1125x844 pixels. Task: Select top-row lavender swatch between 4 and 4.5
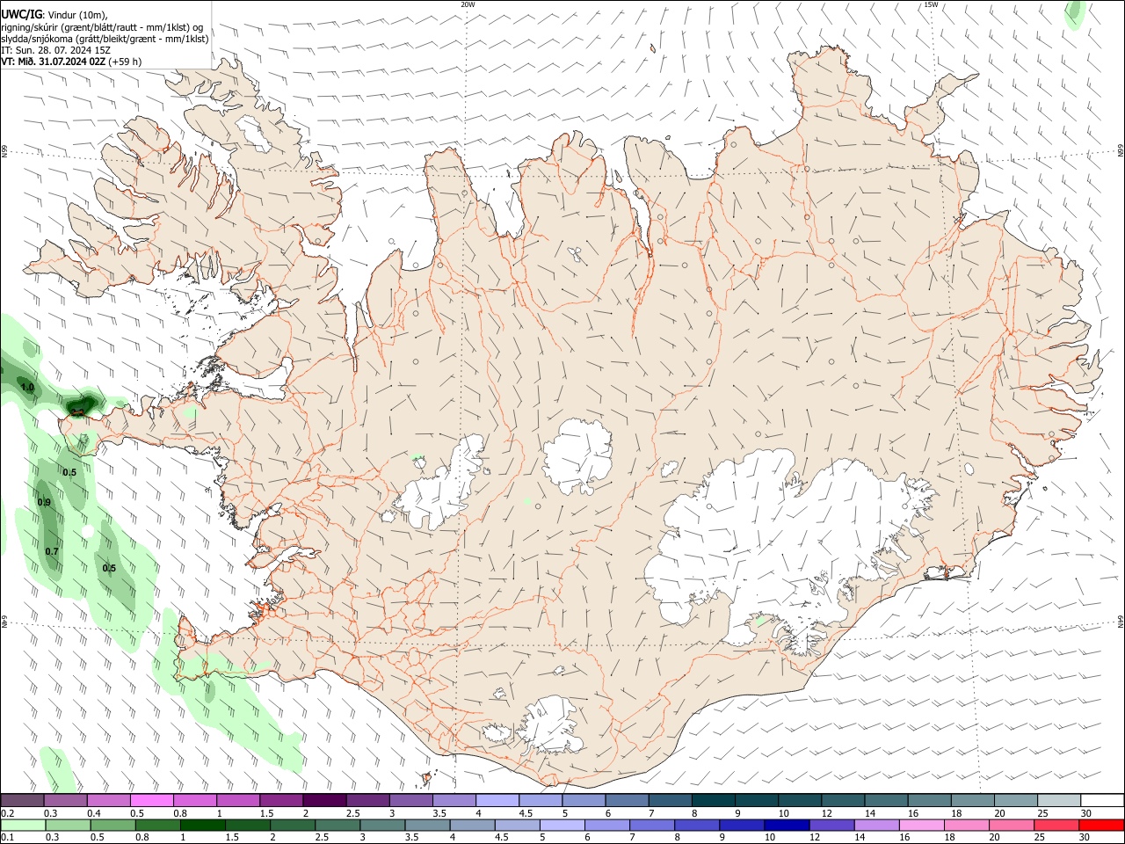pos(496,801)
